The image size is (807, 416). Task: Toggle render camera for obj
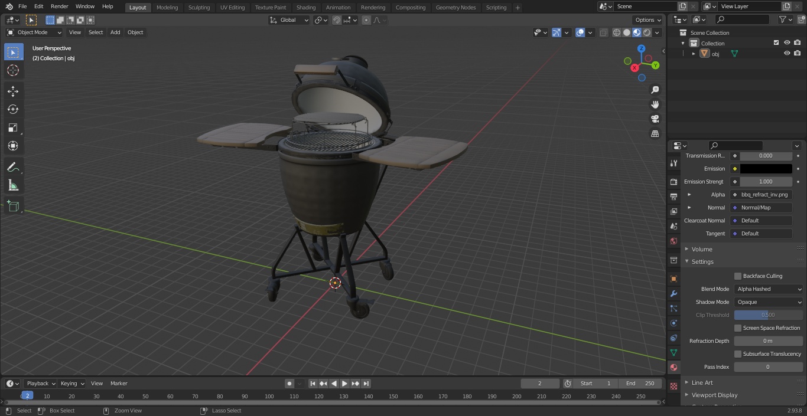[x=798, y=53]
